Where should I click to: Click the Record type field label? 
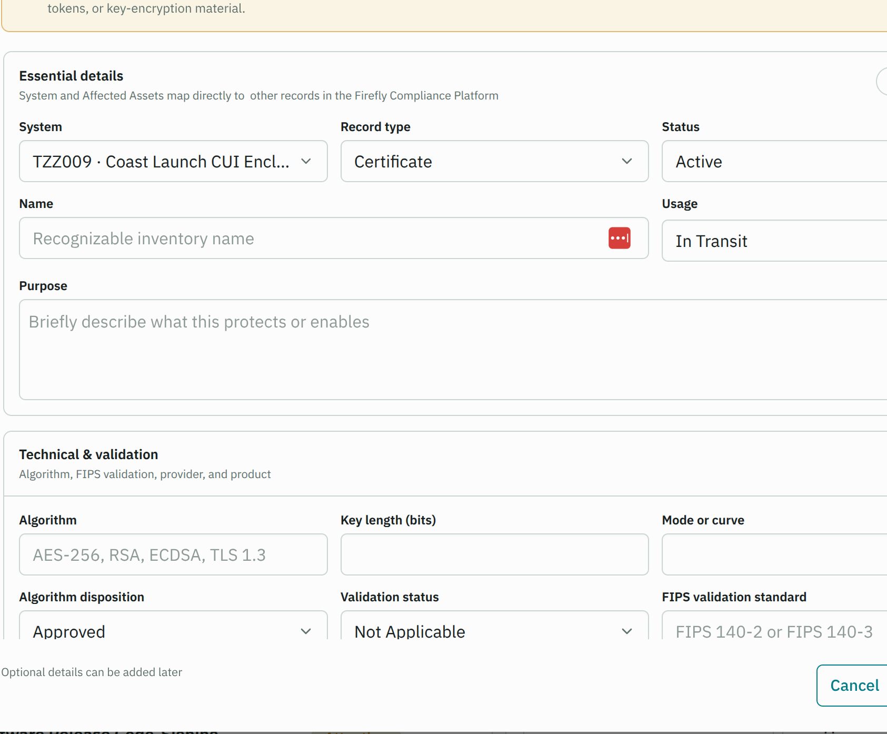point(375,127)
